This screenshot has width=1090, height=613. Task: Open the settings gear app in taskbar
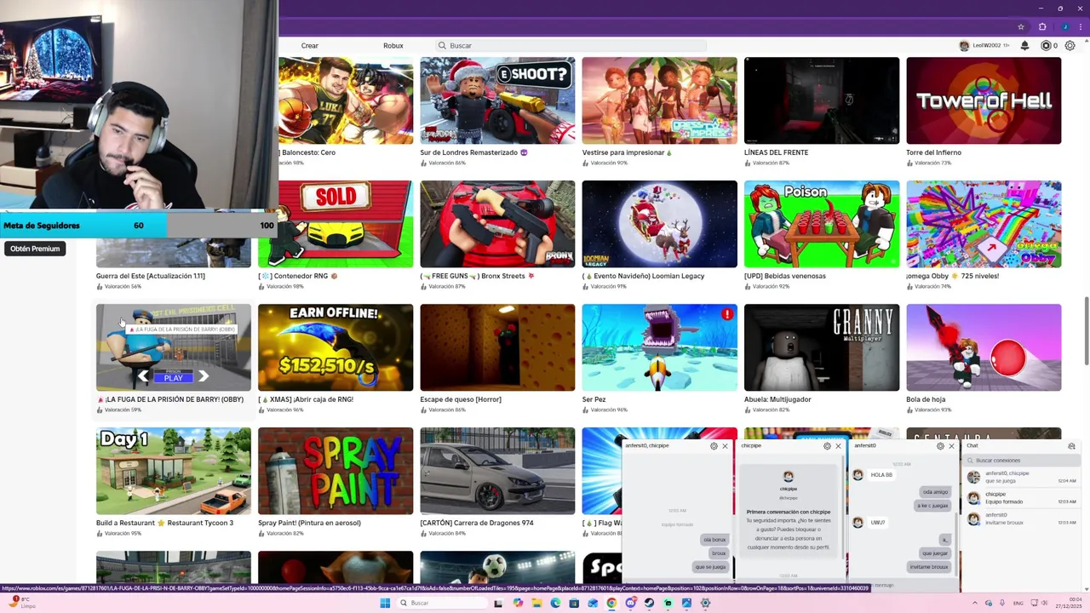click(x=705, y=603)
